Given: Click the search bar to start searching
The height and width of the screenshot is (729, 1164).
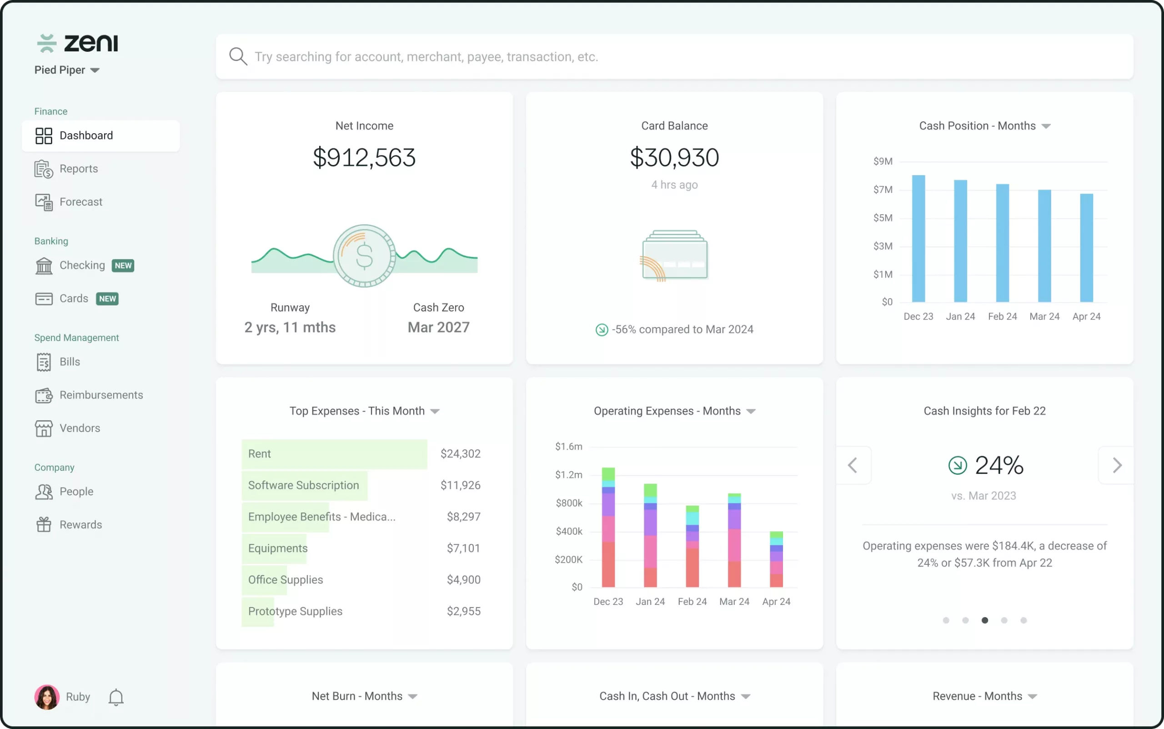Looking at the screenshot, I should [482, 56].
